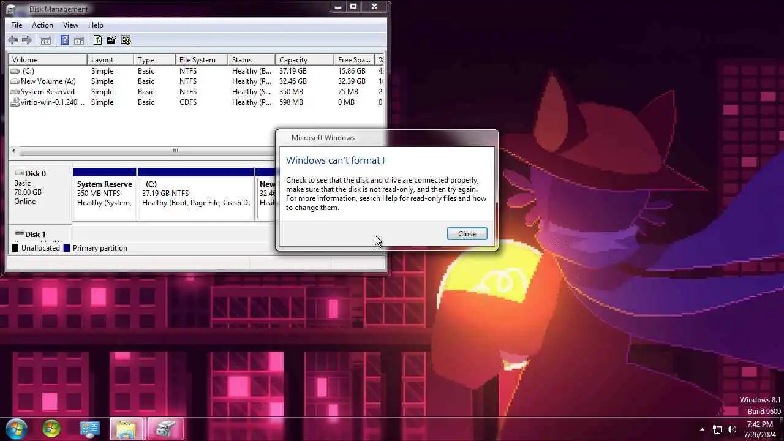Open the Disk Management taskbar icon

pyautogui.click(x=164, y=429)
